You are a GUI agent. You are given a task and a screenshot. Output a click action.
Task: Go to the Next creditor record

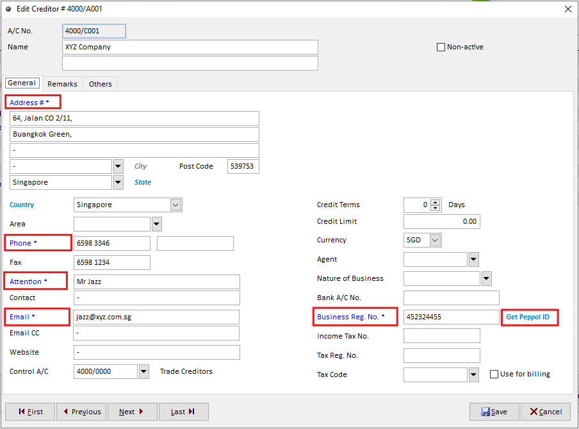pyautogui.click(x=132, y=412)
